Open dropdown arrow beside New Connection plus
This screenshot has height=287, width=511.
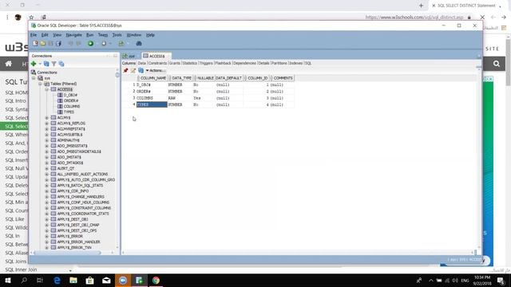[x=40, y=64]
